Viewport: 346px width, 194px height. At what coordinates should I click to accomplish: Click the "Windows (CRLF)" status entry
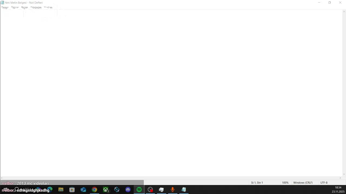pos(303,183)
